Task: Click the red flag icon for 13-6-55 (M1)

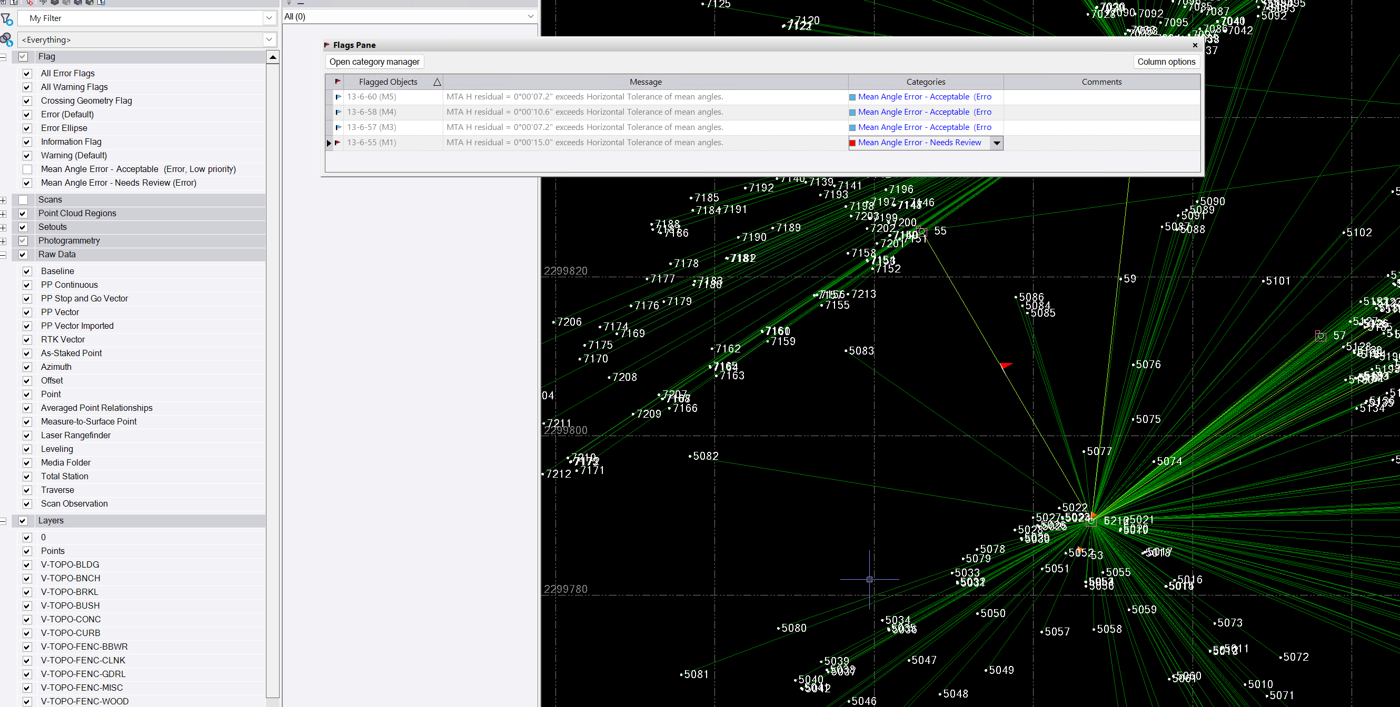Action: 338,142
